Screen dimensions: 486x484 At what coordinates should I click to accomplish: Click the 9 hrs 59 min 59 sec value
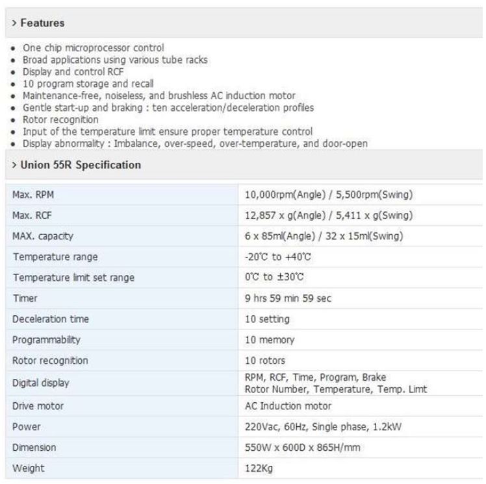[288, 298]
